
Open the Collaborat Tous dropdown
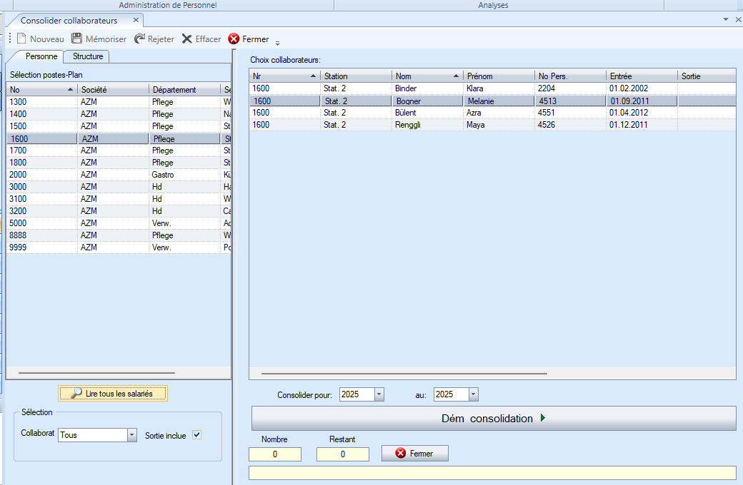click(131, 435)
